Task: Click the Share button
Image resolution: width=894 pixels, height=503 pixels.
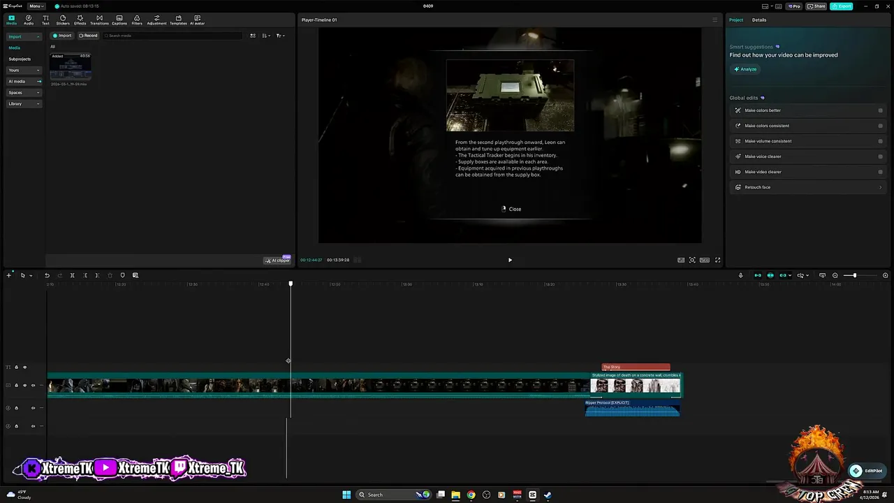Action: coord(816,6)
